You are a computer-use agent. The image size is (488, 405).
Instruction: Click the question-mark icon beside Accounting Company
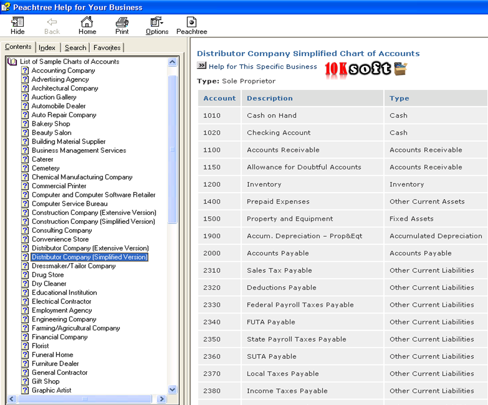pyautogui.click(x=25, y=70)
